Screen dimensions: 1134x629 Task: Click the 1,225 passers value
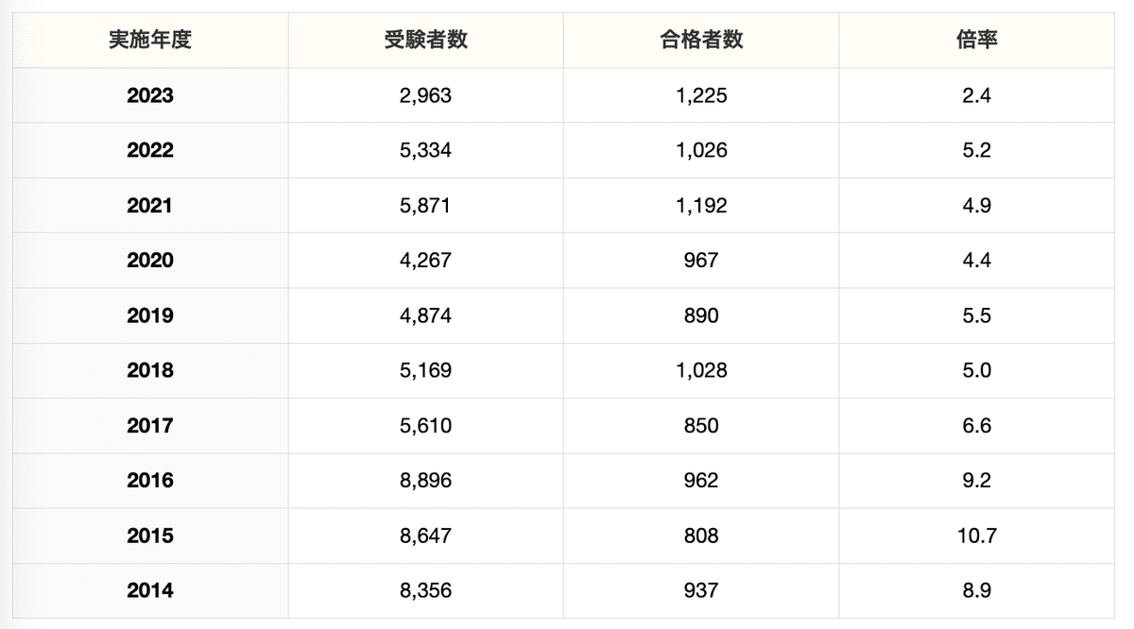(701, 95)
